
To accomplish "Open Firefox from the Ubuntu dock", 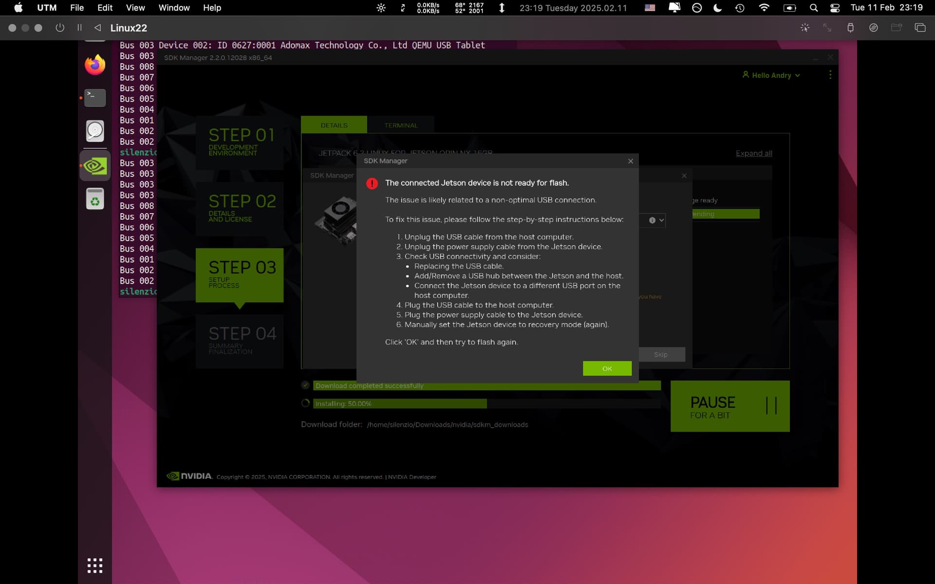I will tap(95, 65).
